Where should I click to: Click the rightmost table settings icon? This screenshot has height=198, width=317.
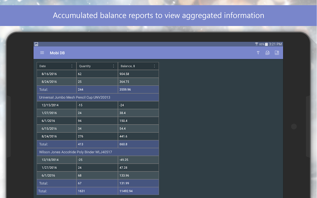[x=277, y=53]
